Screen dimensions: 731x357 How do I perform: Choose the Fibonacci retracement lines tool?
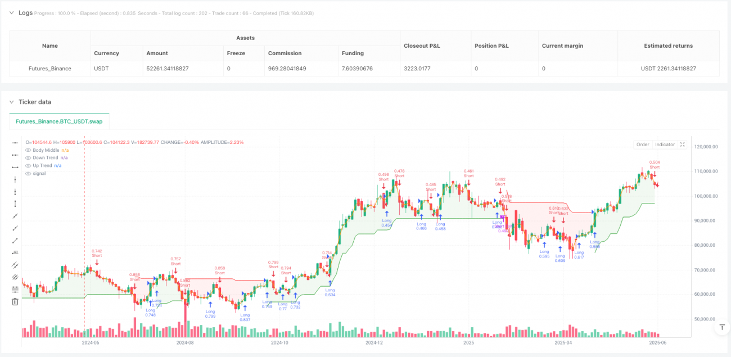tap(15, 289)
